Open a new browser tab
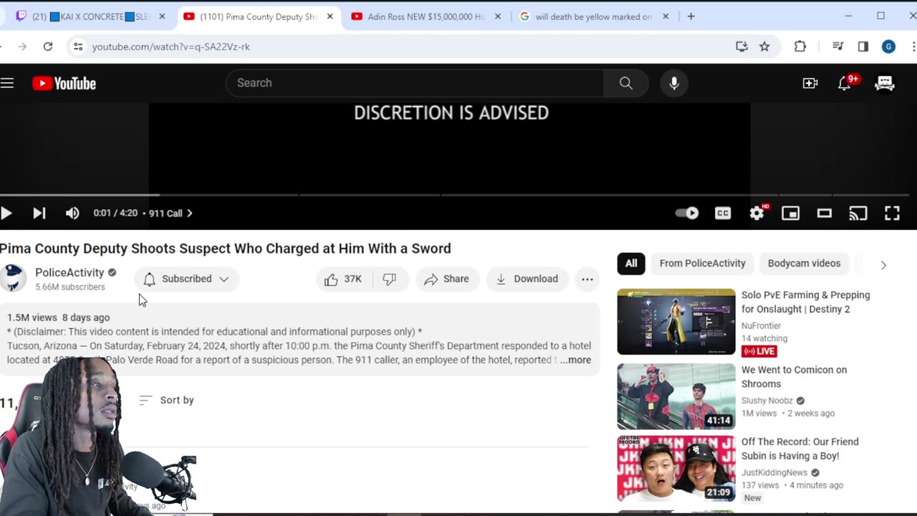The image size is (917, 516). [x=691, y=16]
